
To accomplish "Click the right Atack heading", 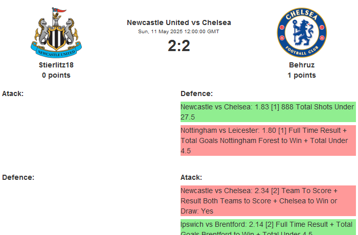I will pos(191,177).
